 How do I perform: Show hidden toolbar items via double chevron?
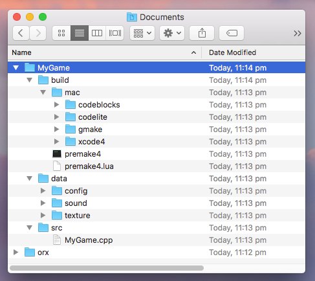tap(298, 33)
